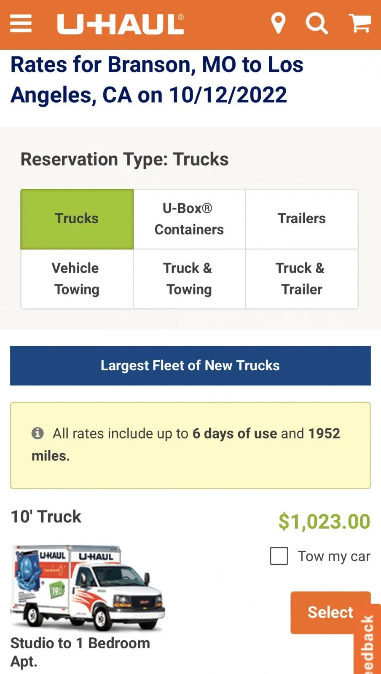Choose the Vehicle Towing option
This screenshot has width=381, height=674.
(x=77, y=279)
